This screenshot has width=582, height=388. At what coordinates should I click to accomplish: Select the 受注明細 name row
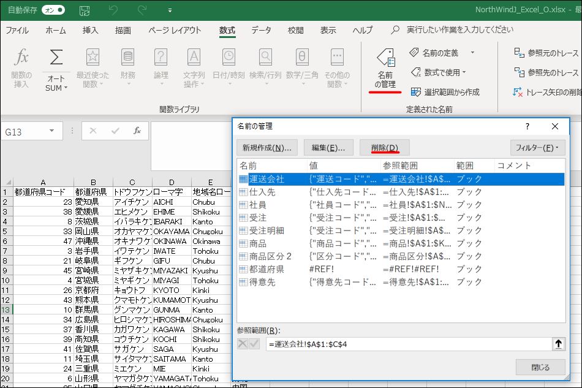401,230
